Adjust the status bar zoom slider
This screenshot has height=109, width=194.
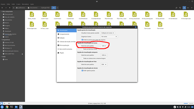click(188, 103)
